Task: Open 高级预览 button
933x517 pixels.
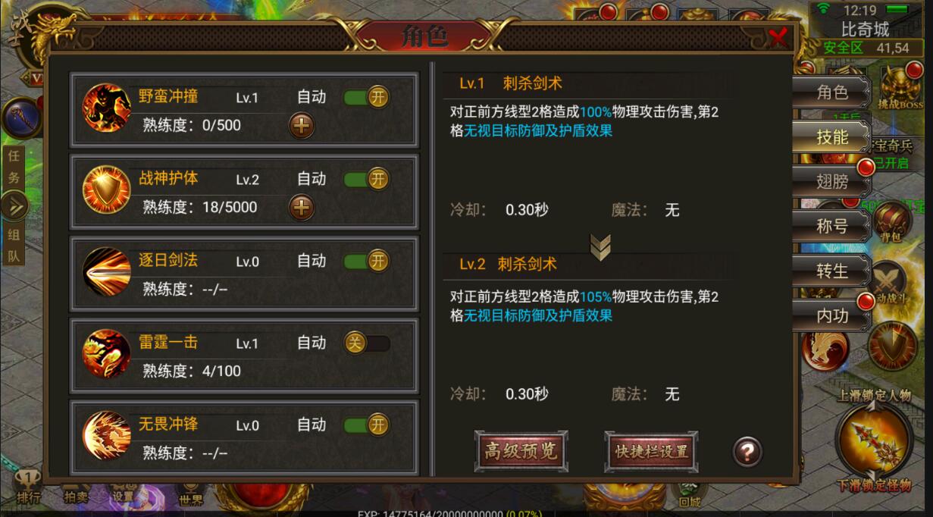Action: pos(521,452)
